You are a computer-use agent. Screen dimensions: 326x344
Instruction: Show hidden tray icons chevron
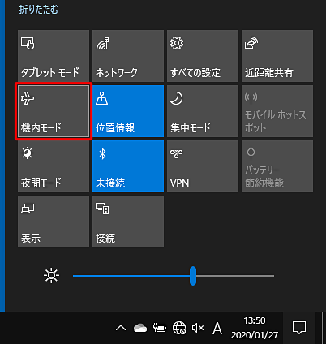point(121,328)
